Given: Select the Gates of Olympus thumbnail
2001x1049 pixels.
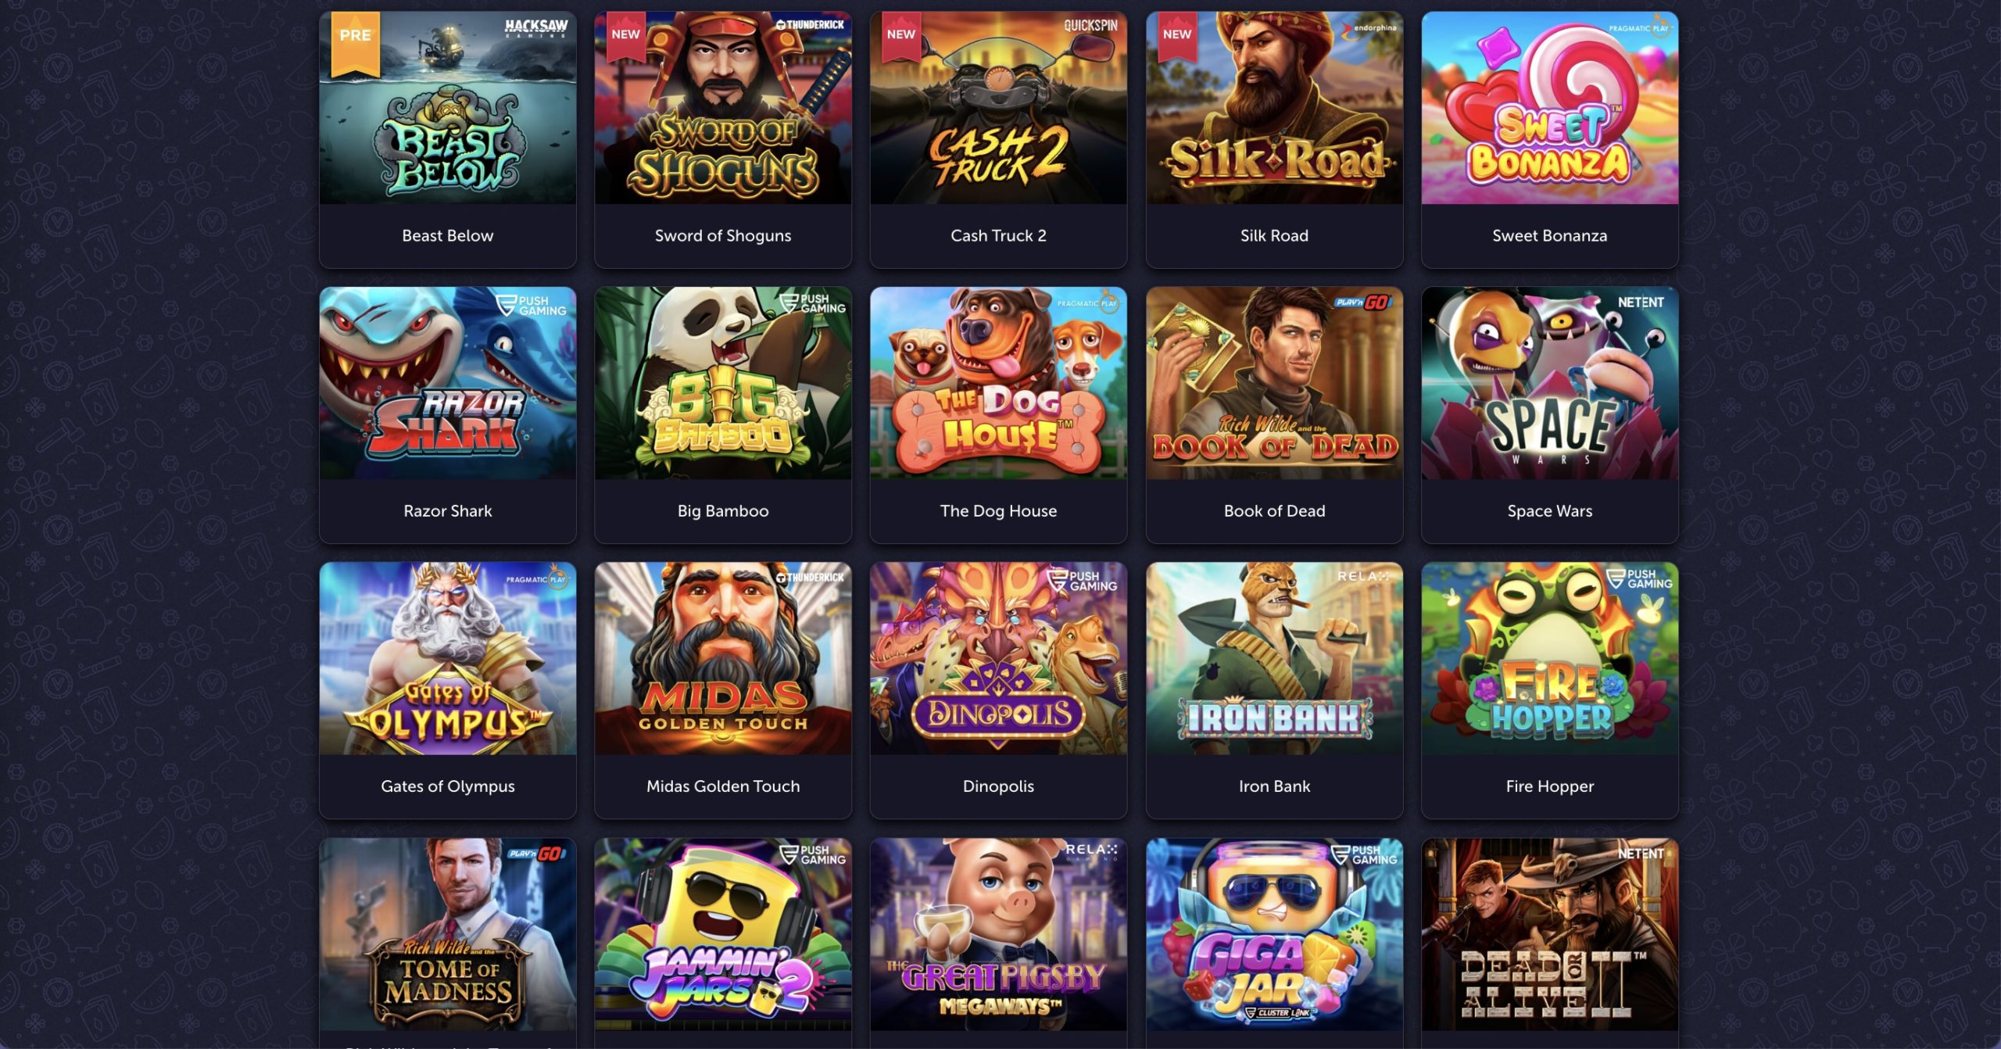Looking at the screenshot, I should pos(447,658).
